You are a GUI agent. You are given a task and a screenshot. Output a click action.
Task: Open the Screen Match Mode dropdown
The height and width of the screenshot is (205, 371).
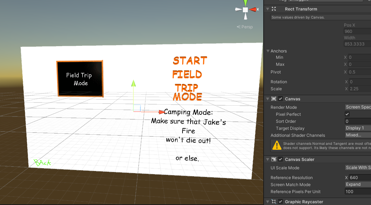[x=358, y=184]
